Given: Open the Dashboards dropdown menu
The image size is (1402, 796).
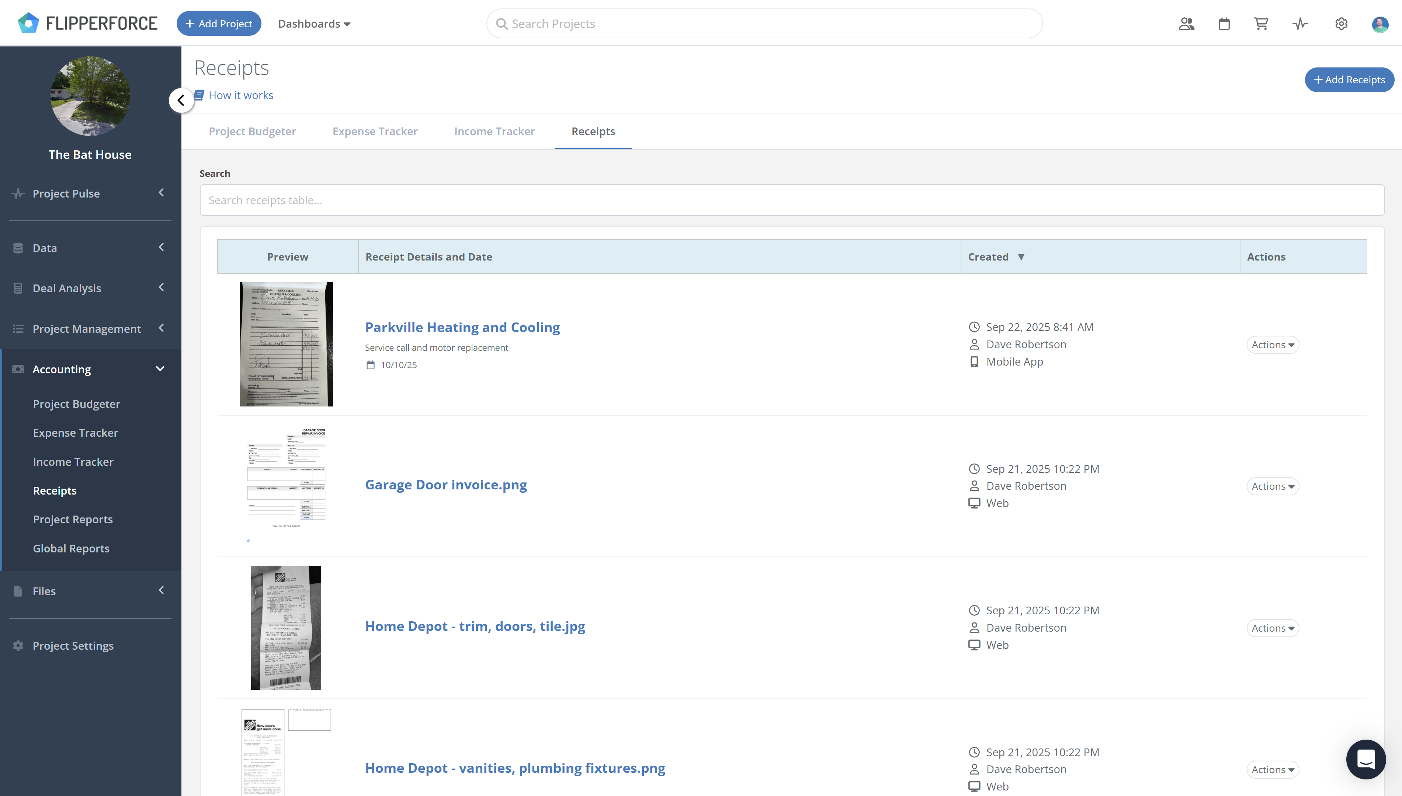Looking at the screenshot, I should (x=314, y=24).
